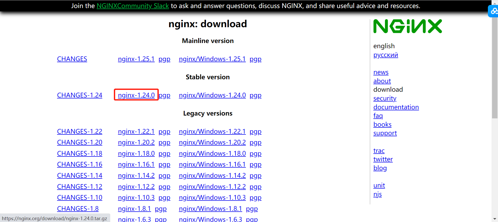Open the mainline CHANGES link
Viewport: 498px width, 222px height.
[x=72, y=59]
